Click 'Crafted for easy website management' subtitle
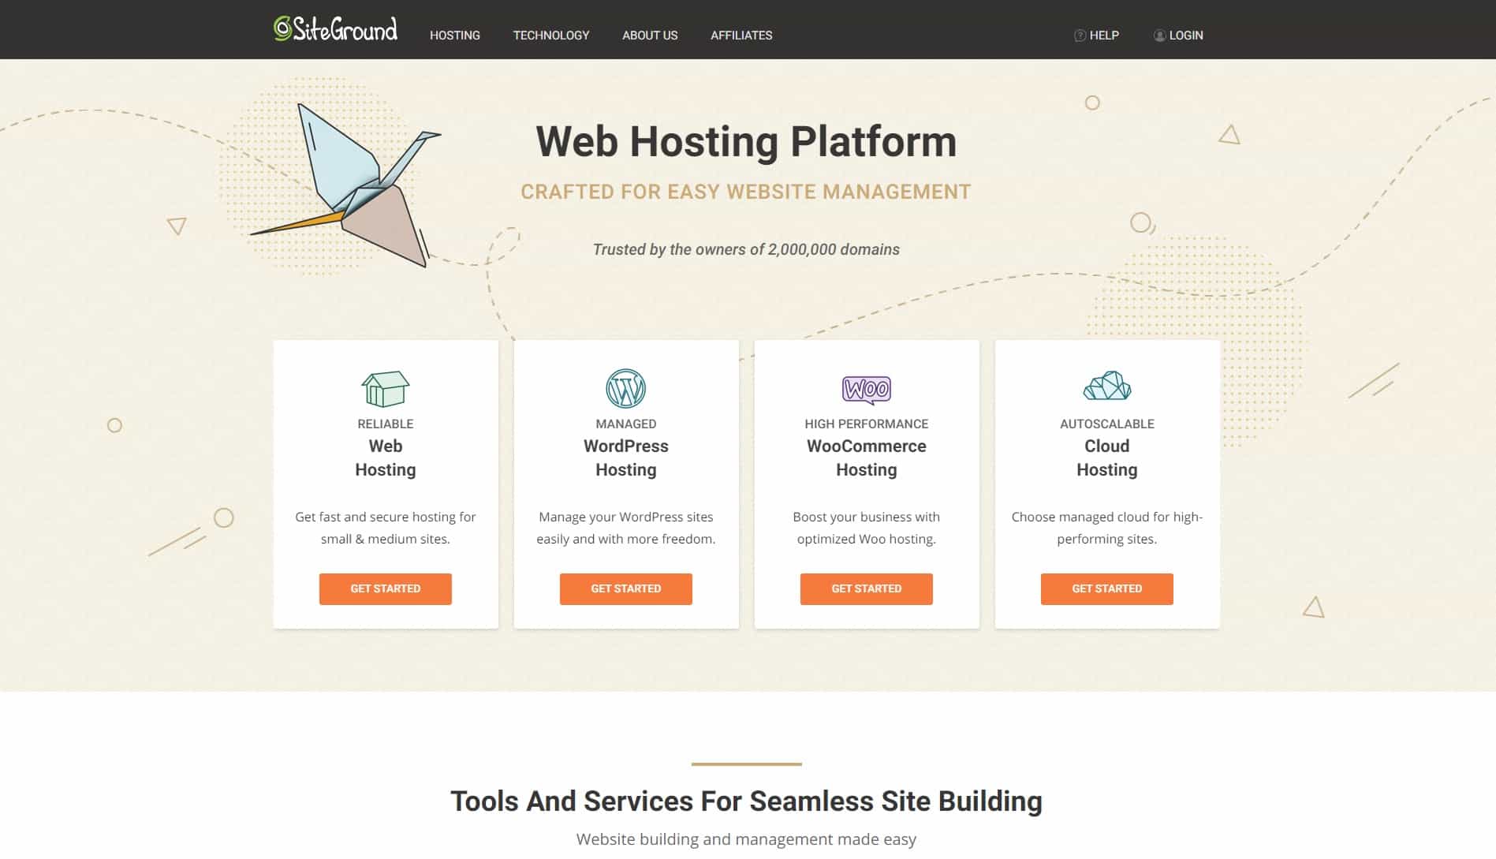Viewport: 1496px width, 859px height. pos(746,192)
